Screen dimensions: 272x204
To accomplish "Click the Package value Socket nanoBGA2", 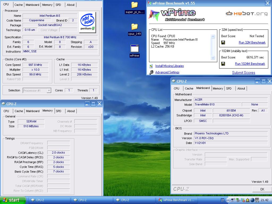I will [50, 25].
